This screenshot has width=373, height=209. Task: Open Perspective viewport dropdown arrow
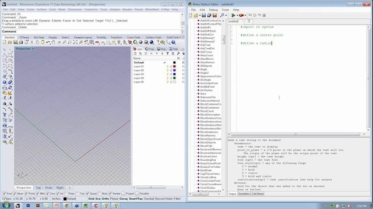click(33, 49)
